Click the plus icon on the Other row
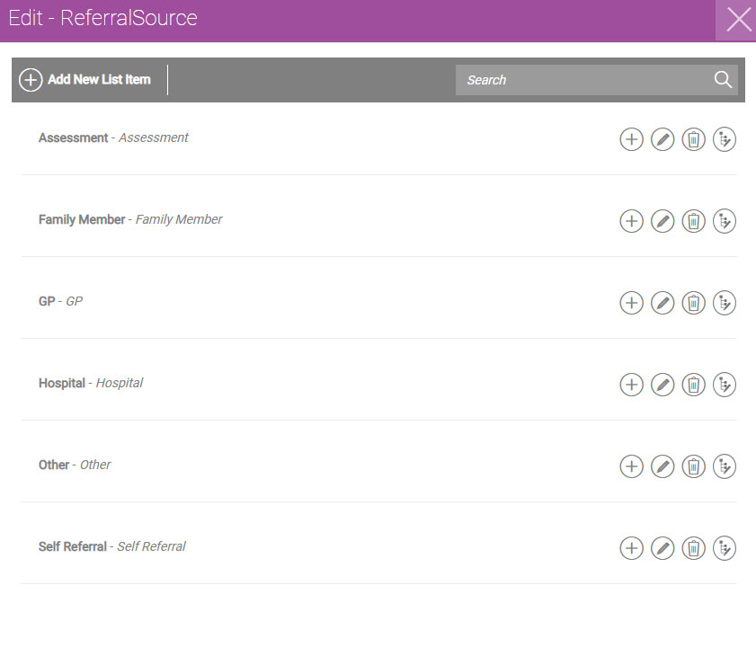The height and width of the screenshot is (656, 756). click(631, 466)
